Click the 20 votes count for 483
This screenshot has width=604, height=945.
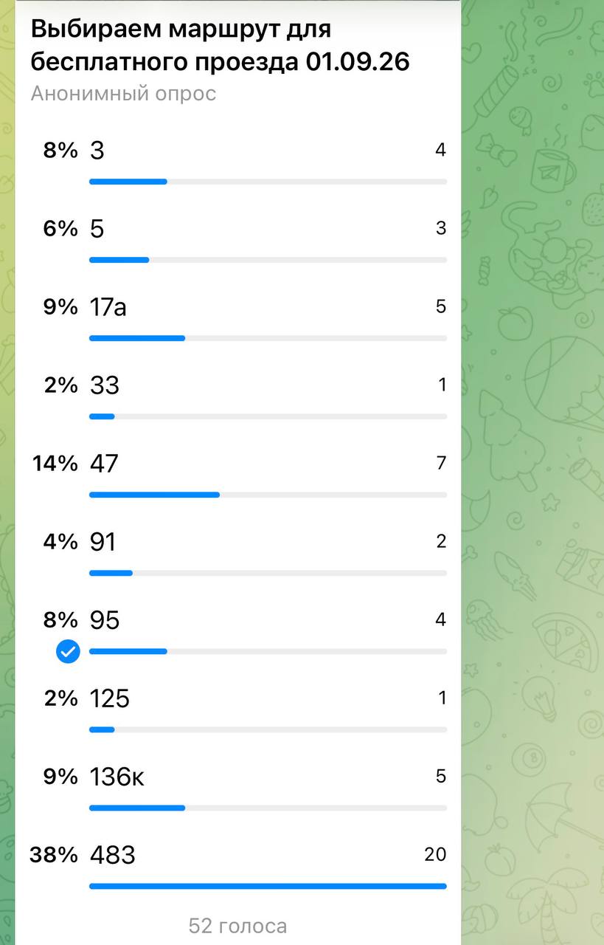pos(435,854)
